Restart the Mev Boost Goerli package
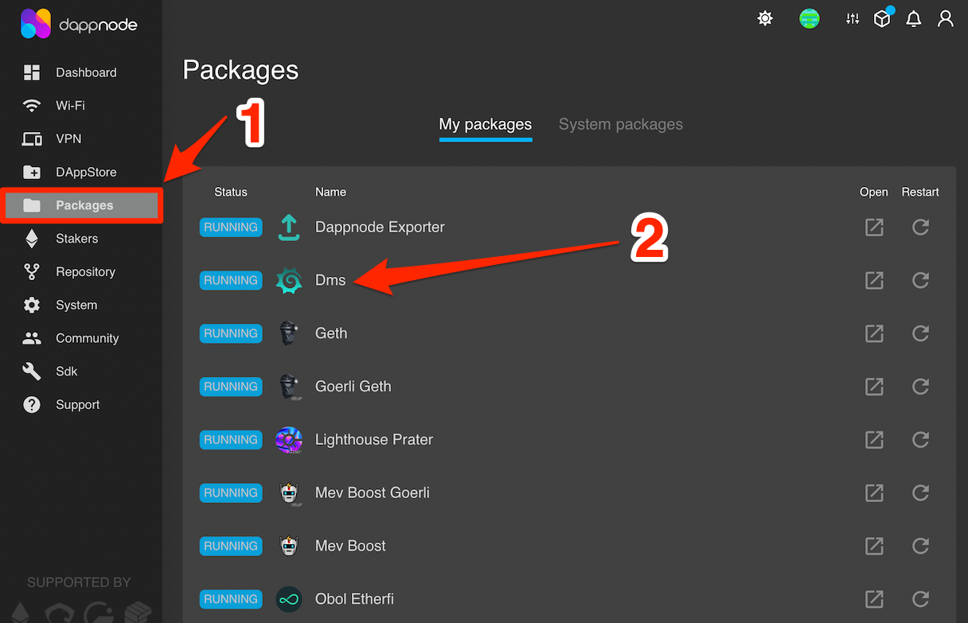Viewport: 968px width, 623px height. point(920,493)
